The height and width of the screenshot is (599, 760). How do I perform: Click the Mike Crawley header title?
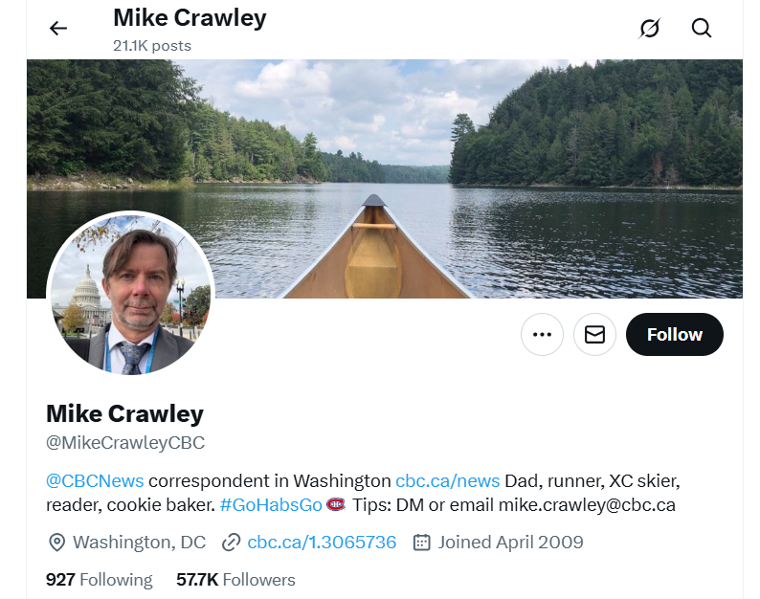click(190, 18)
